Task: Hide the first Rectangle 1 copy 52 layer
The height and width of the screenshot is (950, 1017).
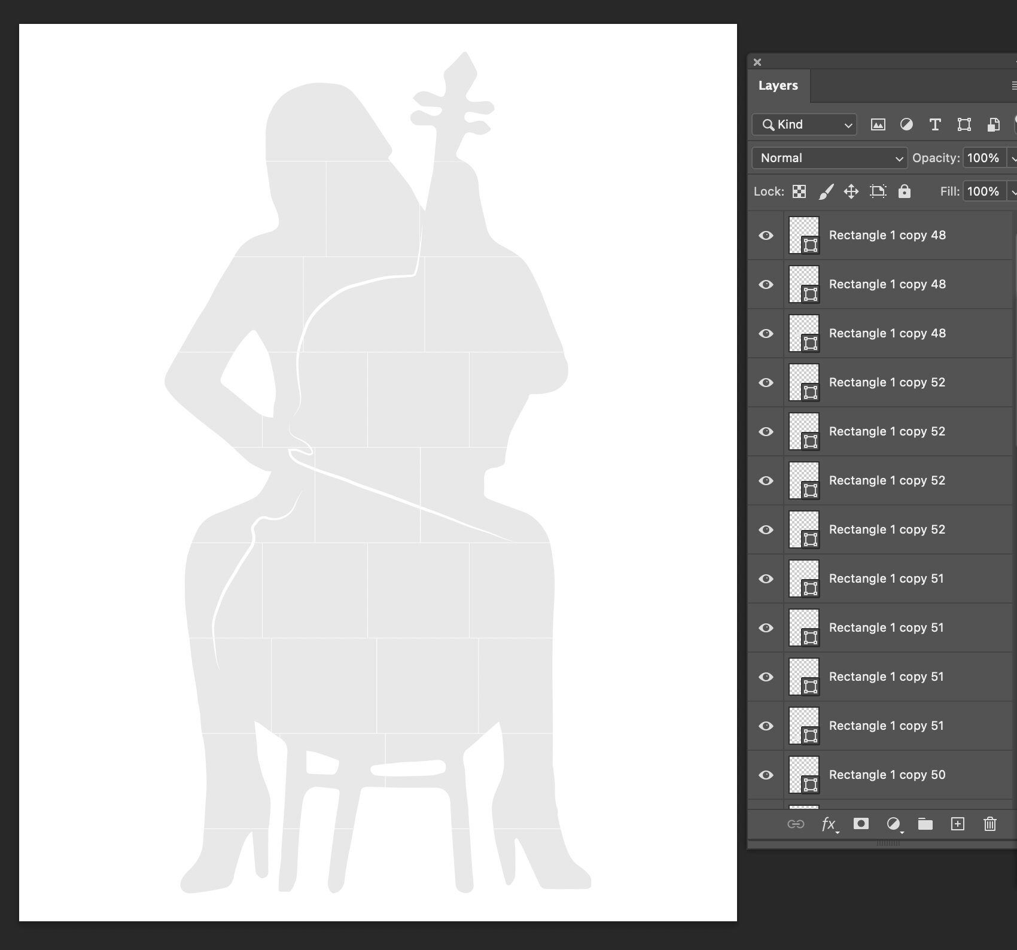Action: point(766,383)
